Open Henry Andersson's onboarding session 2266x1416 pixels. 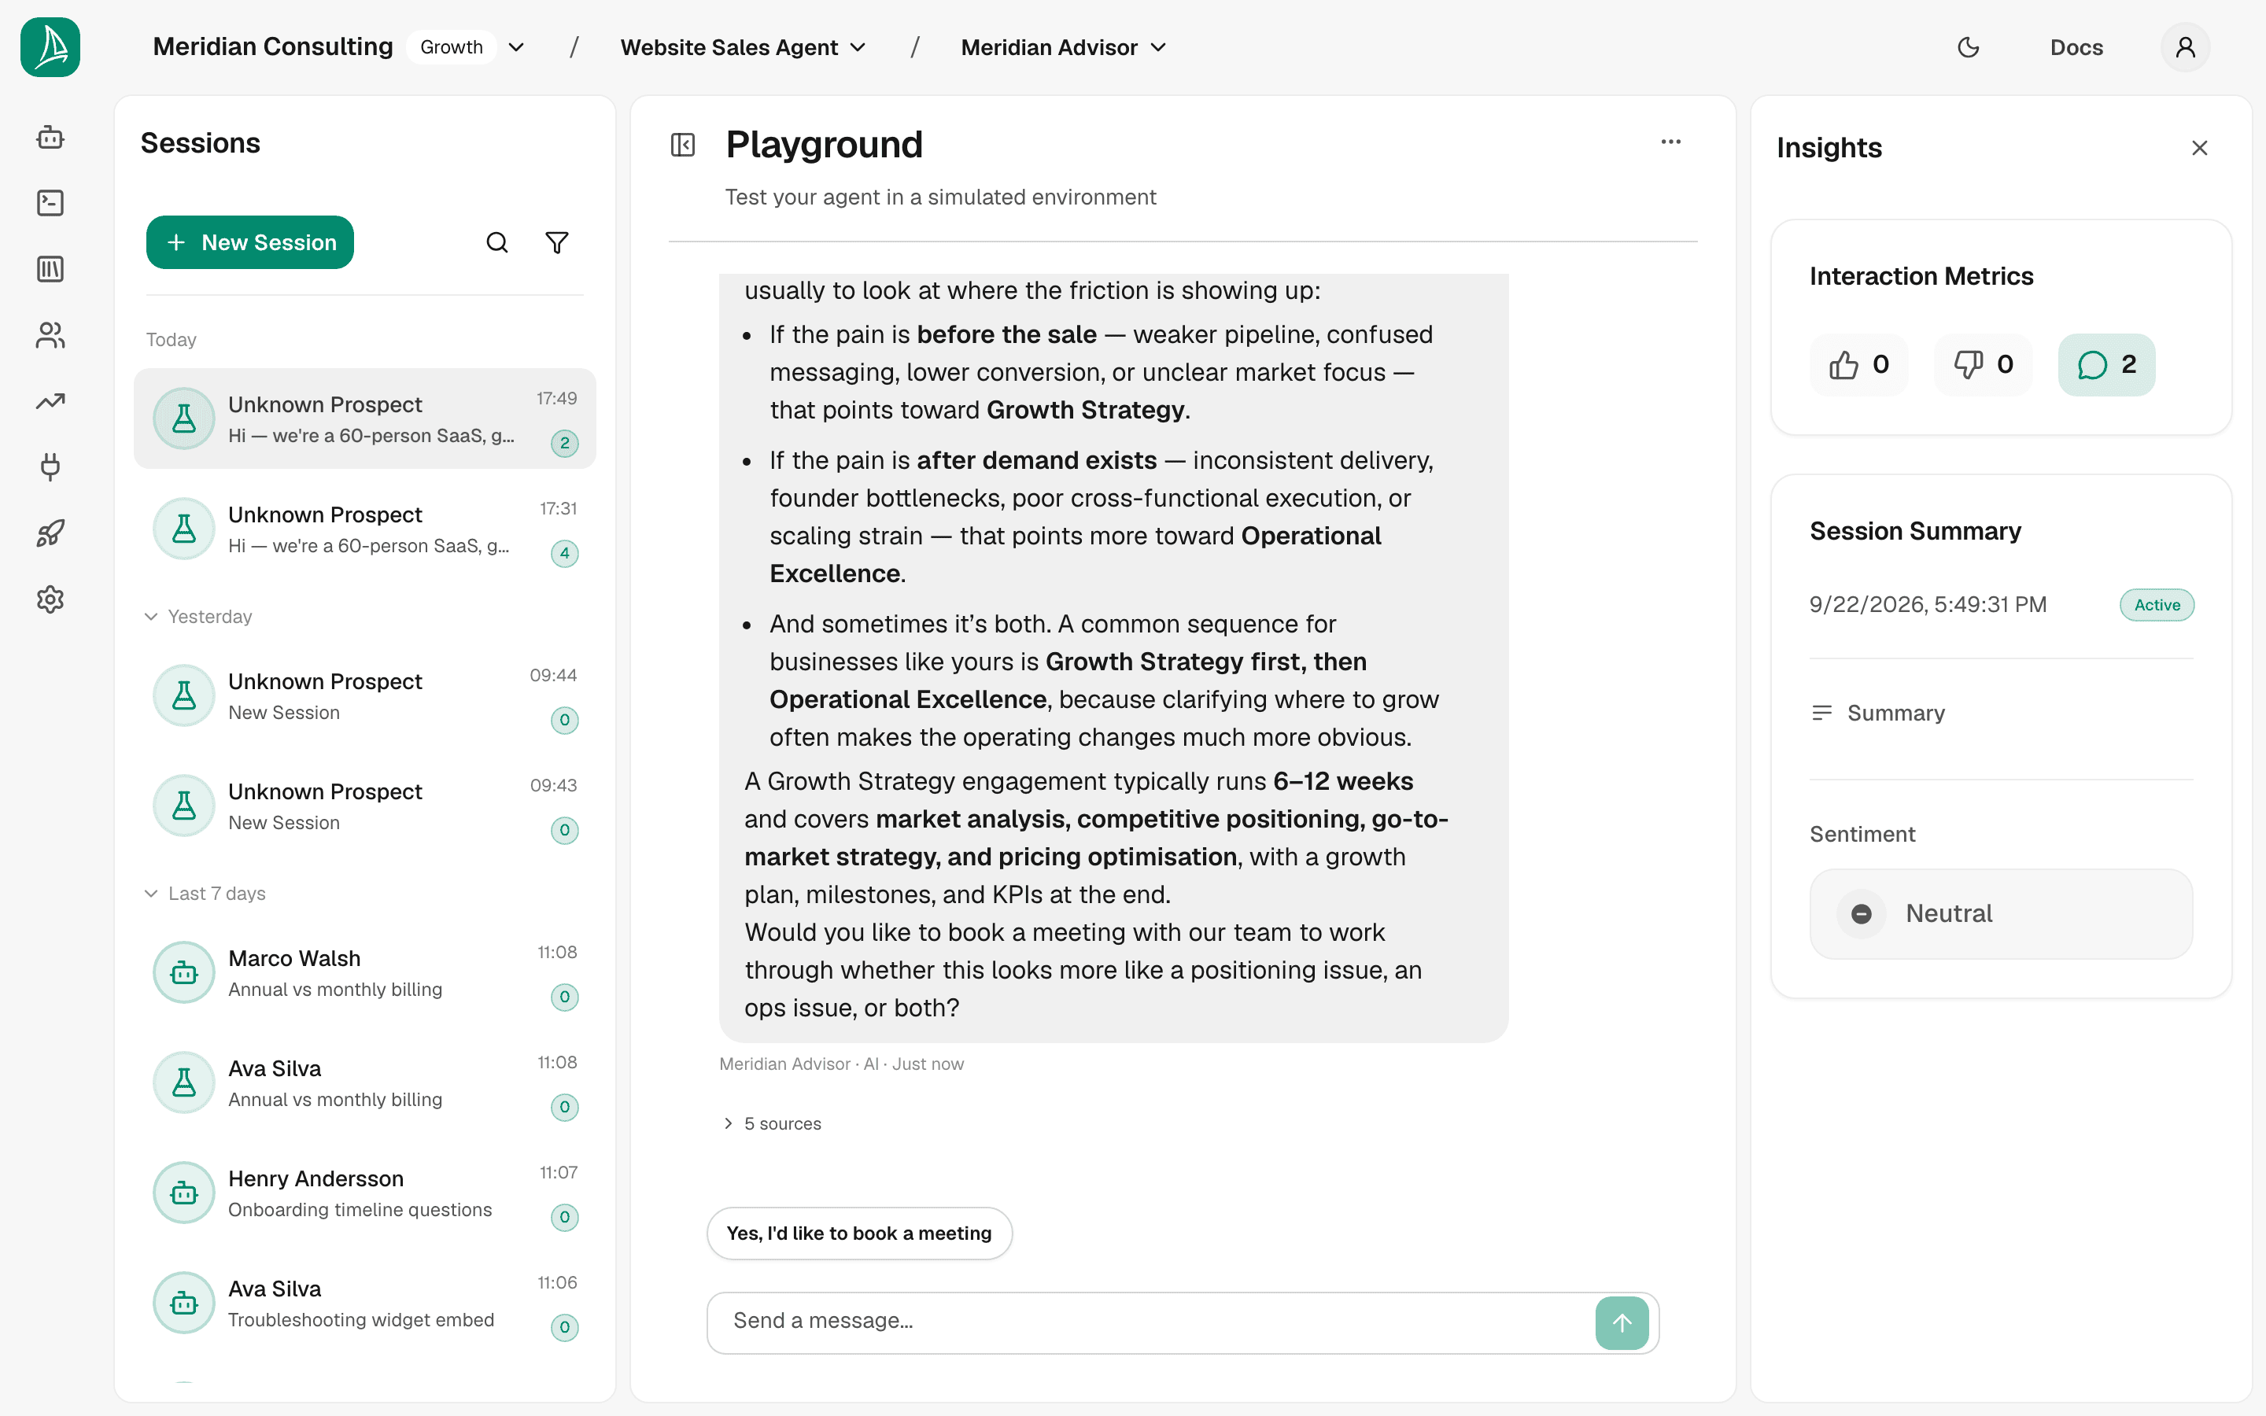click(365, 1193)
